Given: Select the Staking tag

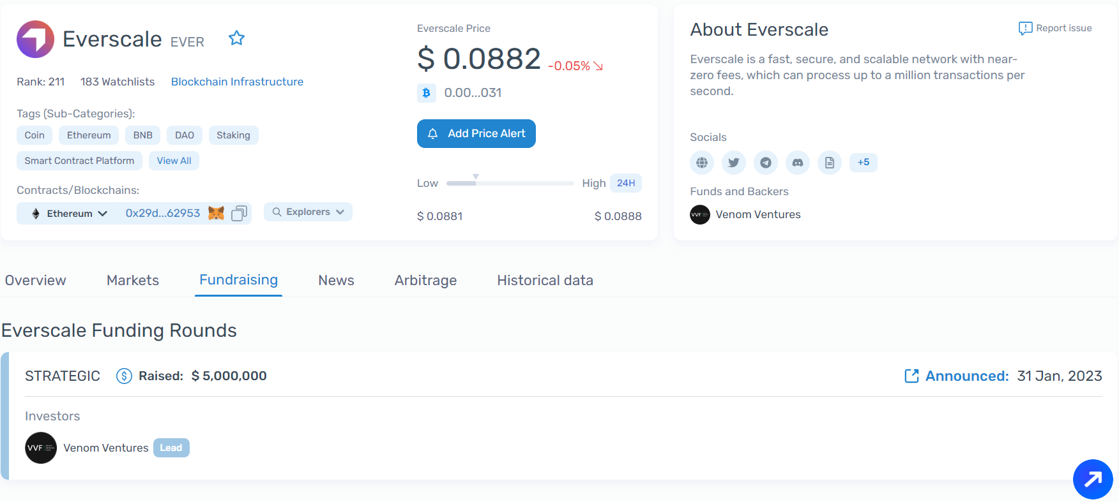Looking at the screenshot, I should click(x=233, y=135).
